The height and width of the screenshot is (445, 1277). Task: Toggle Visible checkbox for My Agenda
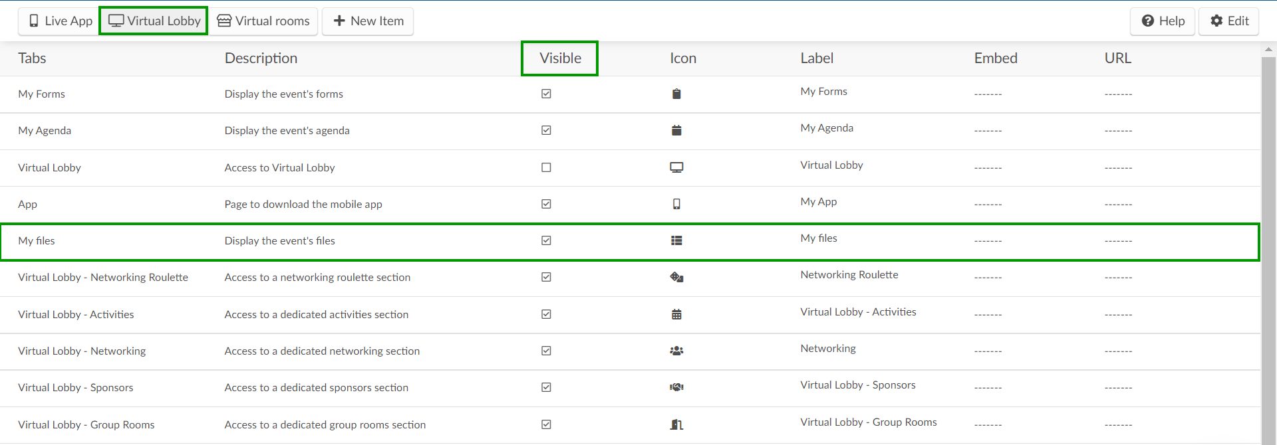pyautogui.click(x=546, y=130)
